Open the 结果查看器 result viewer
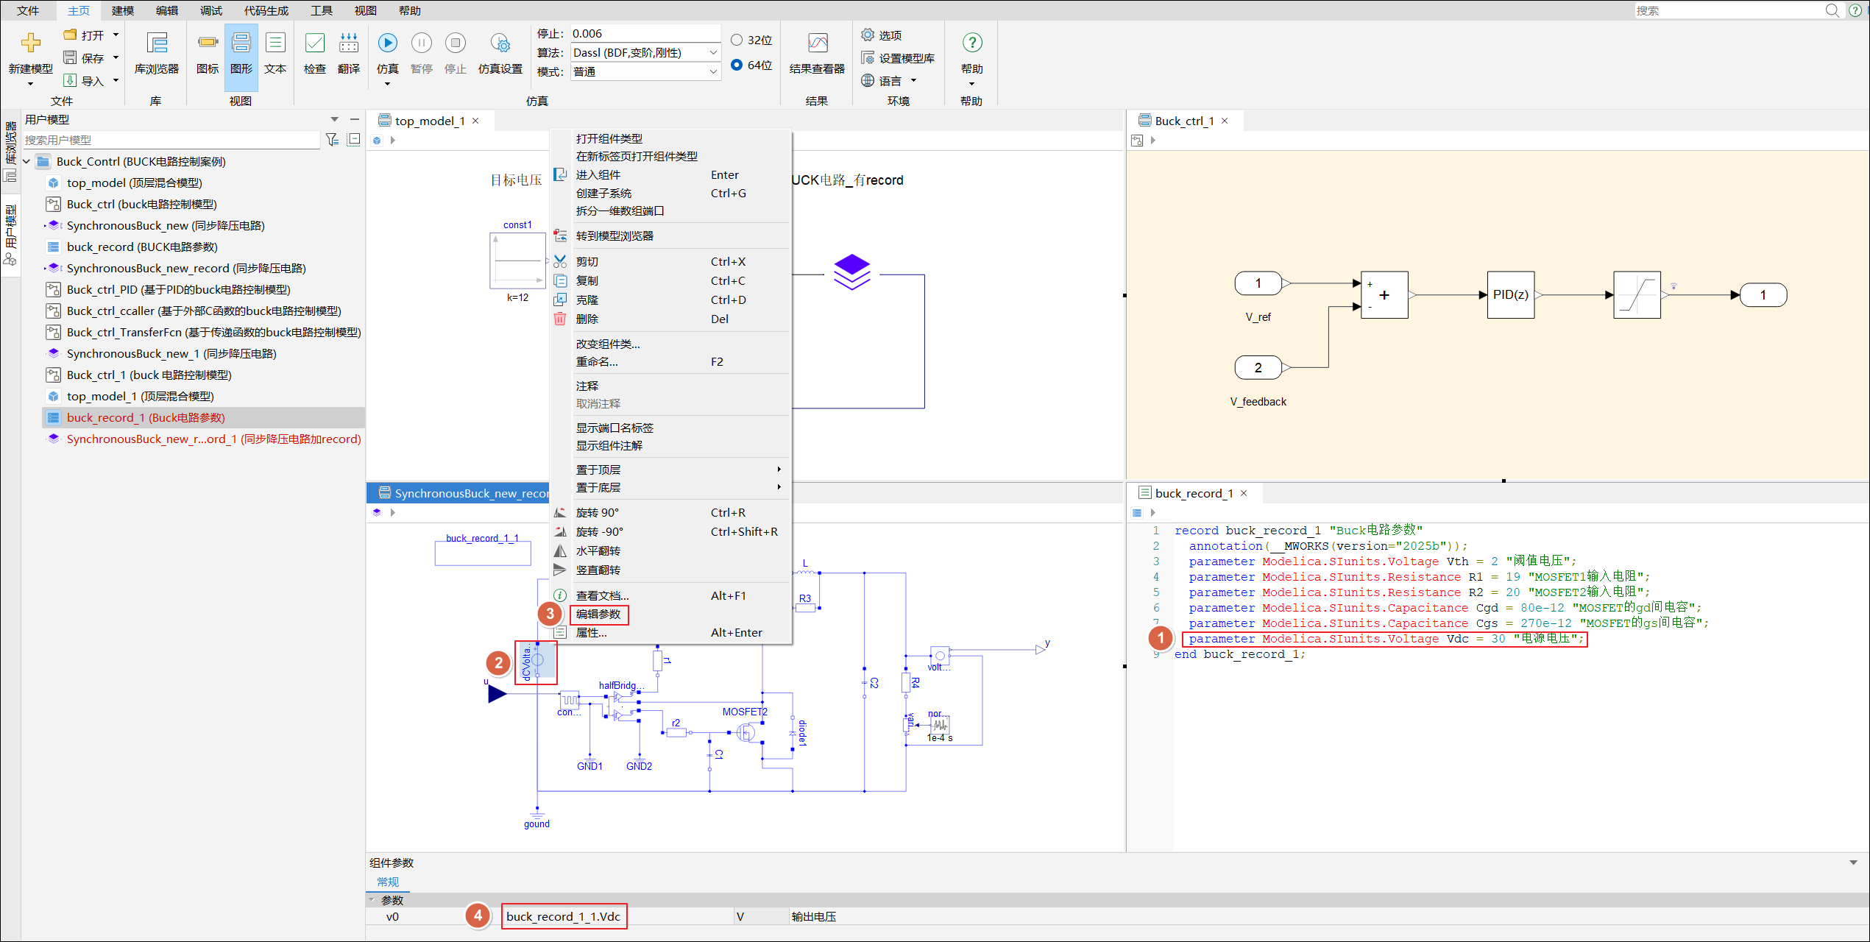1870x942 pixels. tap(816, 44)
